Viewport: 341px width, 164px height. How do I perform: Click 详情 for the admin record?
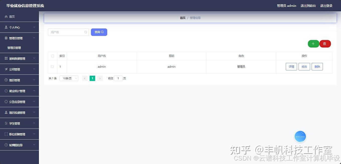tap(291, 66)
